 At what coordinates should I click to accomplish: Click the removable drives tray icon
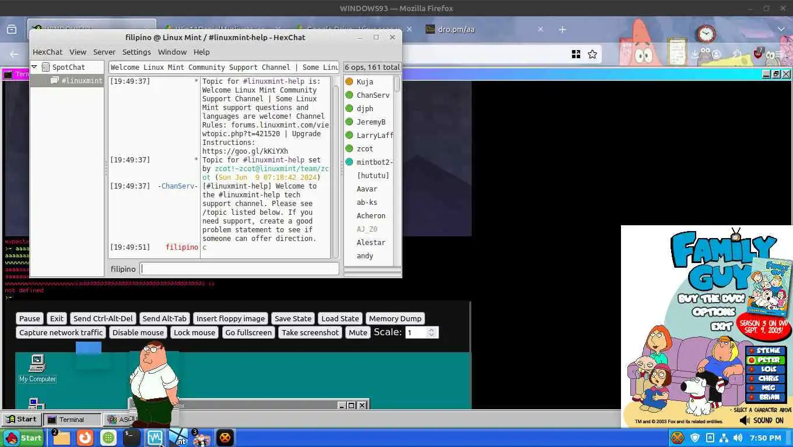click(710, 438)
